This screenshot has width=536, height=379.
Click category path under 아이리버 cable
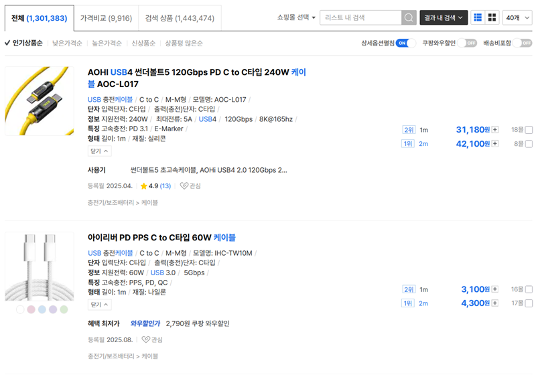[123, 356]
